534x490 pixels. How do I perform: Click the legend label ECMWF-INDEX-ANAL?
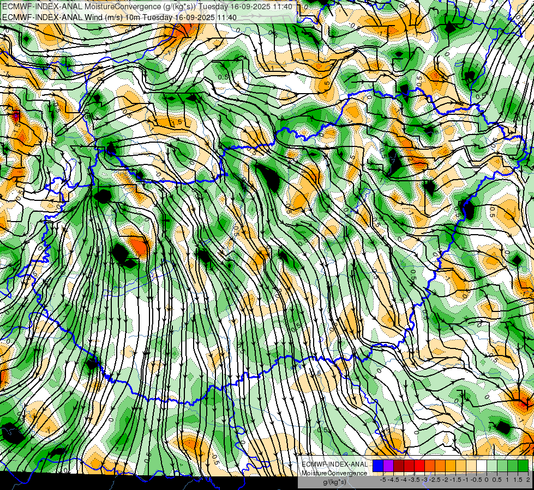tap(334, 464)
